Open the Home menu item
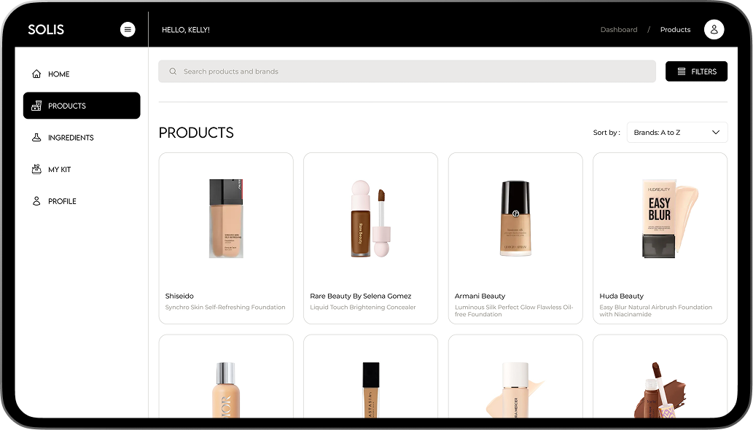 (x=82, y=74)
